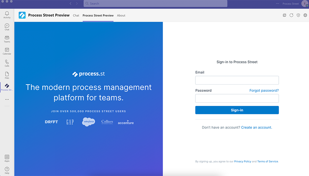This screenshot has width=309, height=176.
Task: Focus the Password input field
Action: point(237,98)
